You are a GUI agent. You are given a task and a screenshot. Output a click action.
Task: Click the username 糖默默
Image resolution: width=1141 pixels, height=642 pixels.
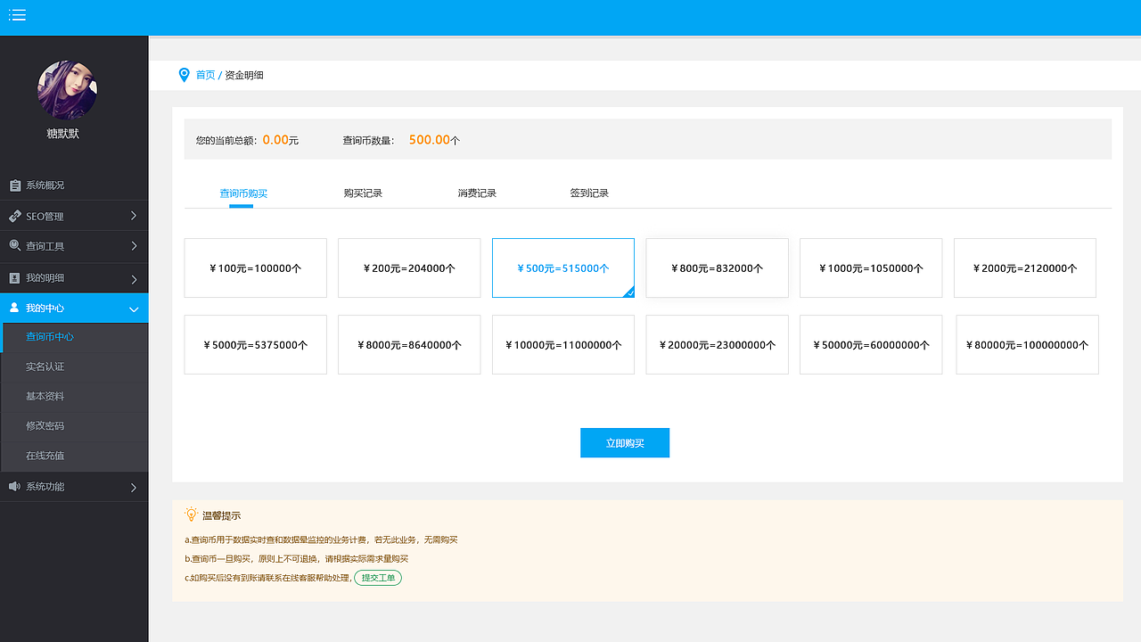tap(63, 134)
